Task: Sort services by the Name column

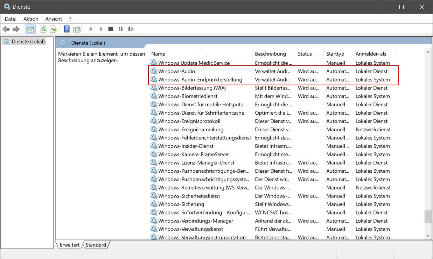Action: click(158, 53)
